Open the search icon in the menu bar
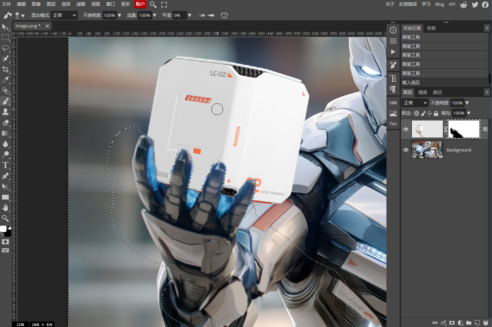Viewport: 492px width, 327px height. tap(153, 4)
